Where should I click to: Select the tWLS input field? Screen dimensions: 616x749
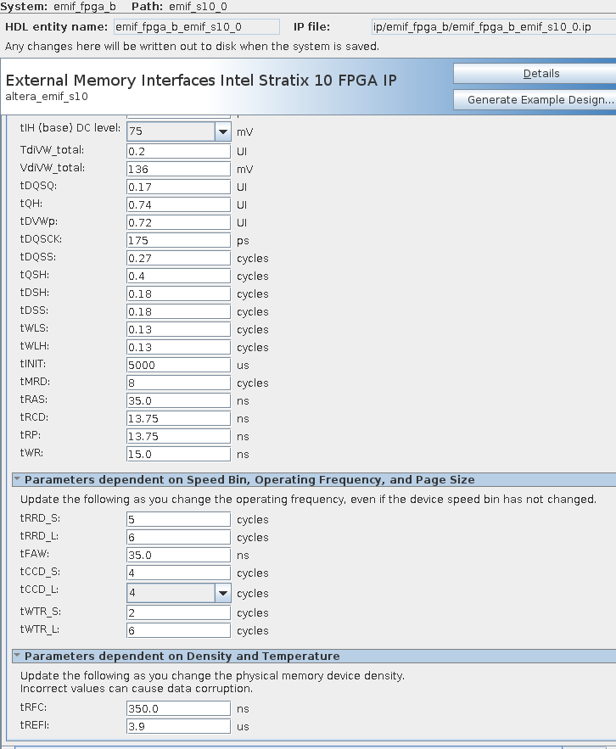coord(179,330)
